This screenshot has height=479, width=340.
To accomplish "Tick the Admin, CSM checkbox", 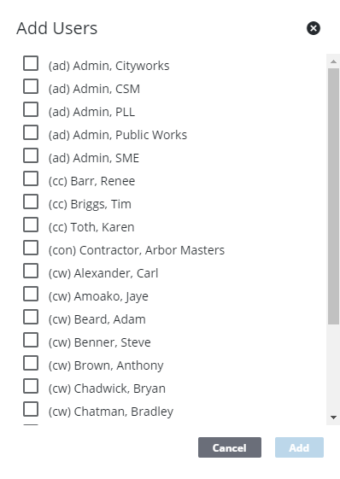I will pos(31,86).
